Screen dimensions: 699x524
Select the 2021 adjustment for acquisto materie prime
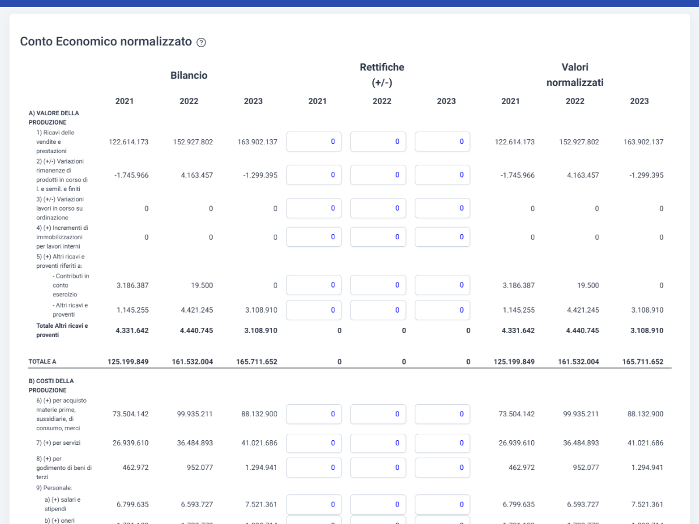314,414
